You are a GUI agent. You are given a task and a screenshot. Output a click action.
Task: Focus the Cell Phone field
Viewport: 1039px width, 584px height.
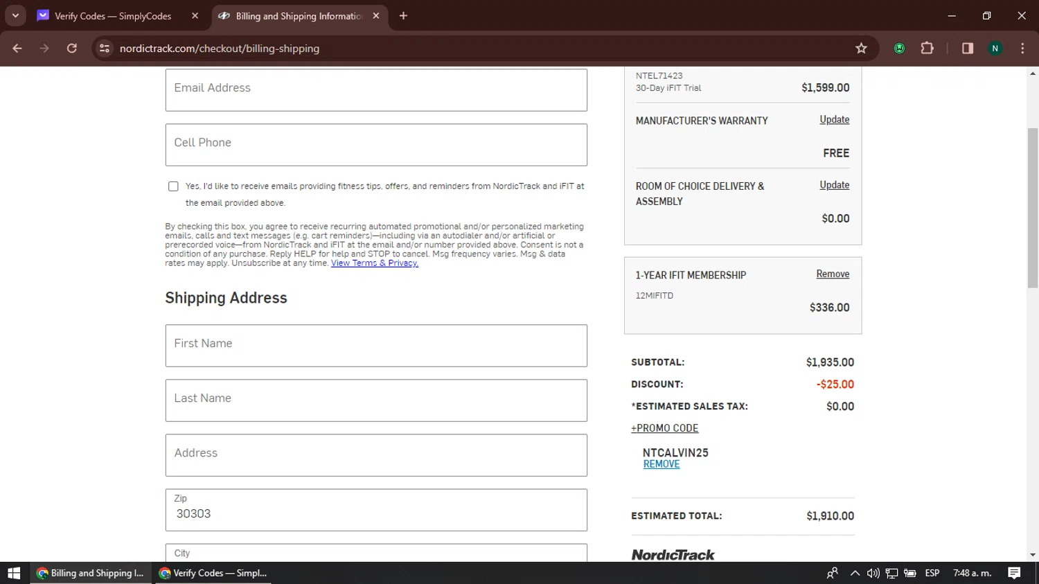tap(376, 145)
